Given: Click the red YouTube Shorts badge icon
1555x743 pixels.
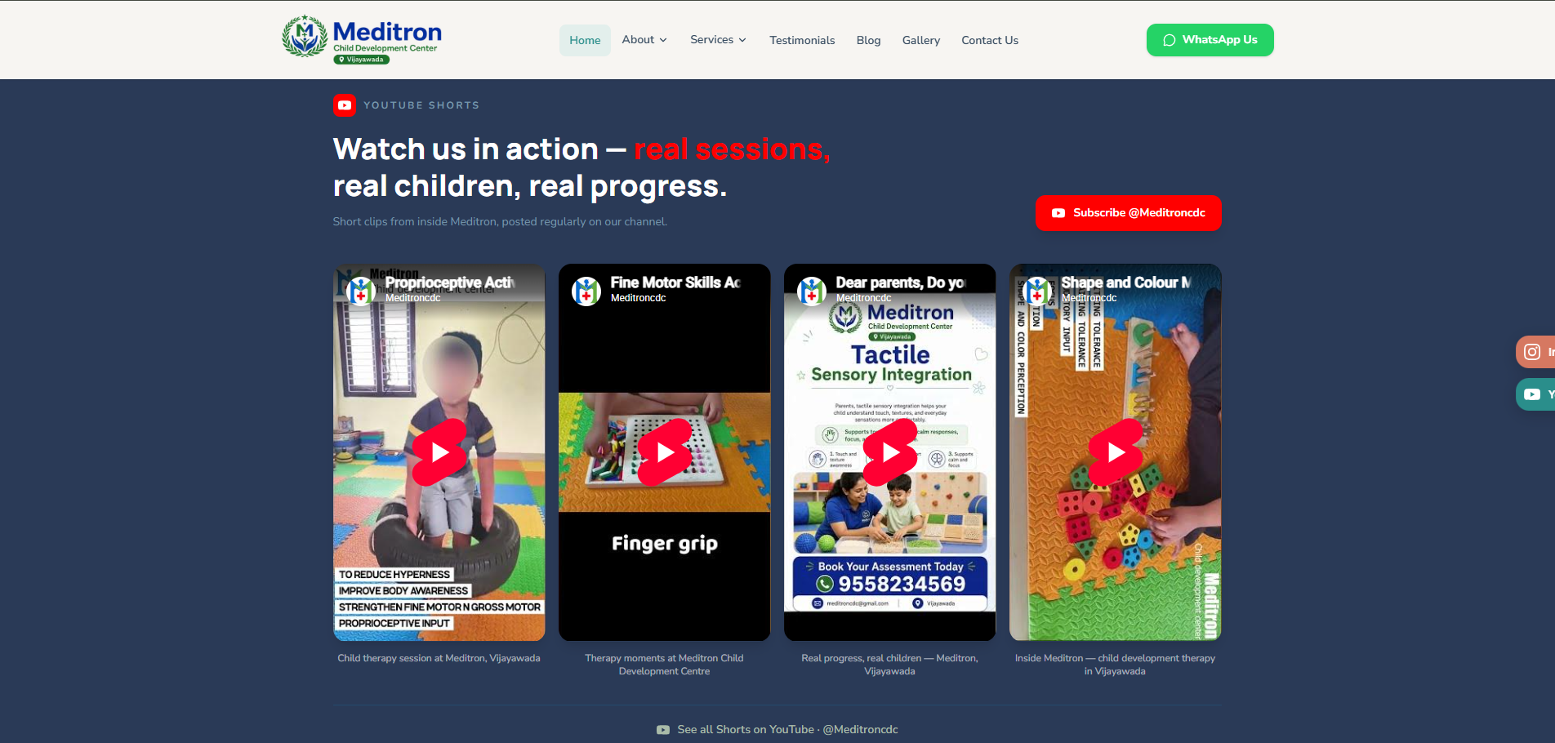Looking at the screenshot, I should [x=345, y=105].
